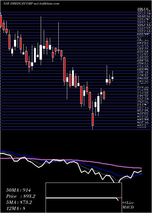Viewport: 152px width, 213px height.
Task: Open the ns1.bullkhan.com source label
Action: tap(46, 4)
